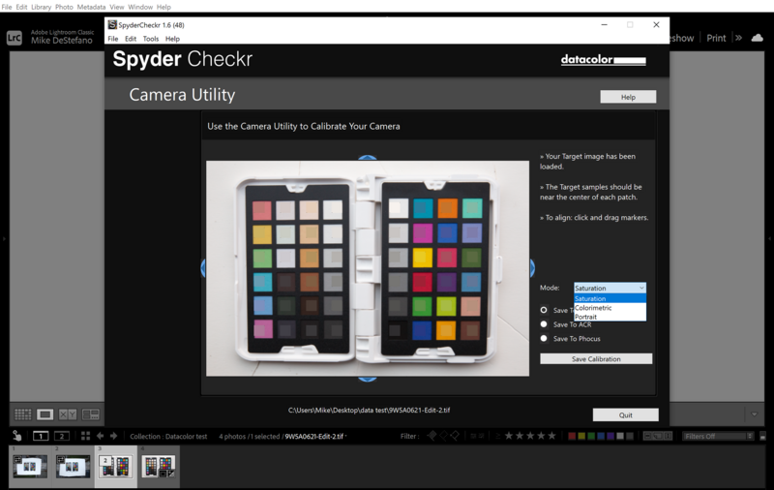
Task: Select the first filmstrip thumbnail
Action: 30,467
